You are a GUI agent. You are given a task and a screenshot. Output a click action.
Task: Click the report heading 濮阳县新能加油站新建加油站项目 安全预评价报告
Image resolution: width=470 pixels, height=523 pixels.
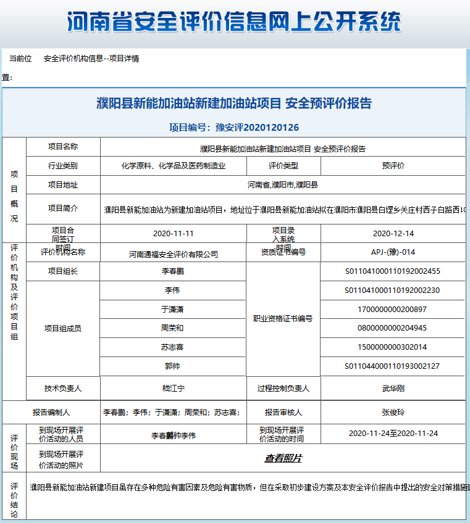pos(234,104)
